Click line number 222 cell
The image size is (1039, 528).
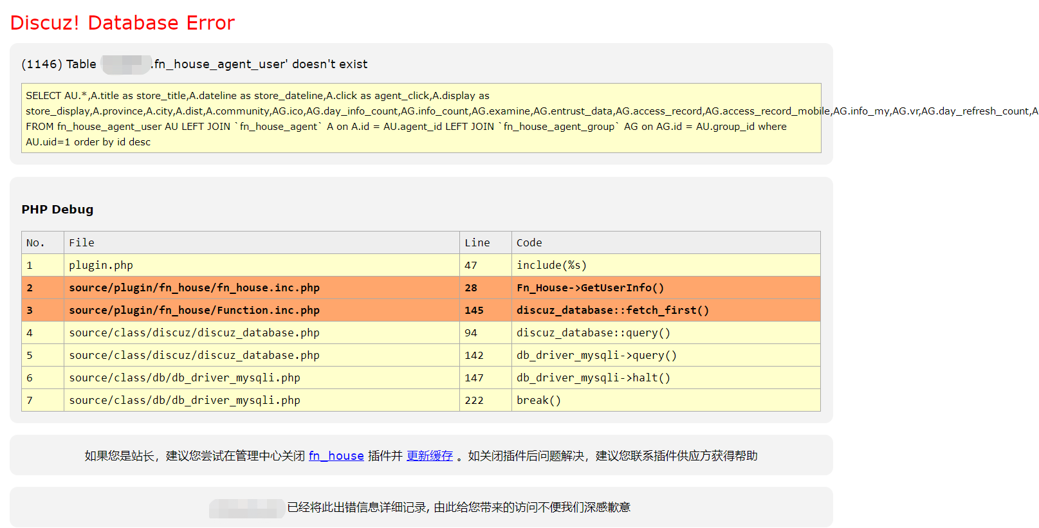pyautogui.click(x=486, y=400)
